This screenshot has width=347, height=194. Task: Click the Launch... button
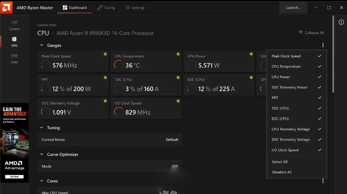[x=293, y=8]
